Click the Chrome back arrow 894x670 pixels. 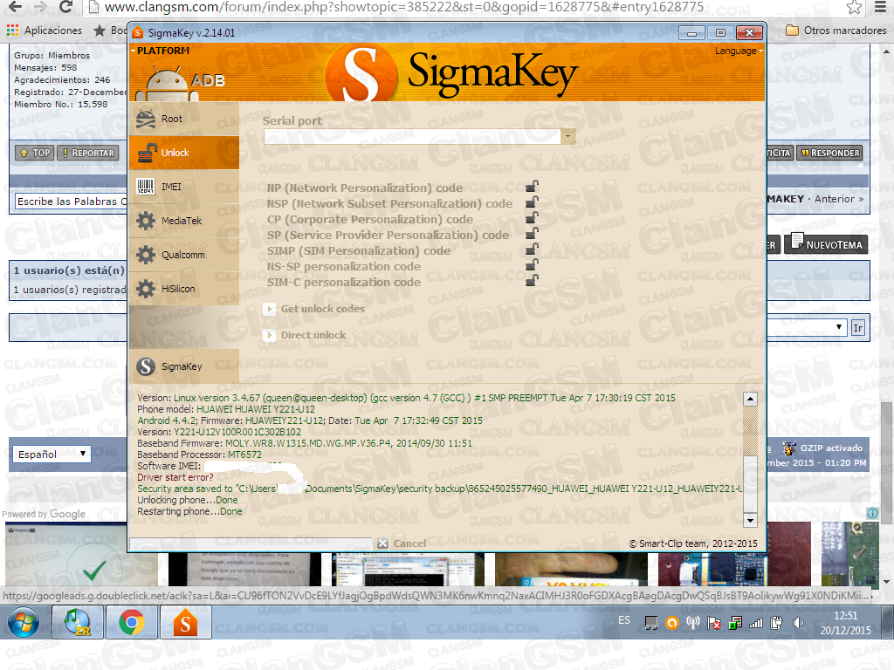click(x=15, y=7)
